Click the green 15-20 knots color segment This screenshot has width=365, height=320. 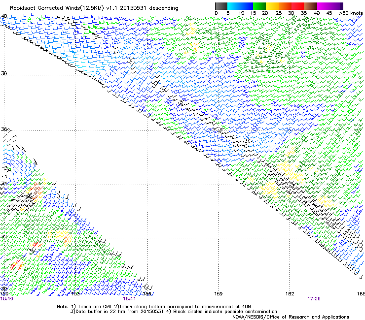point(259,6)
